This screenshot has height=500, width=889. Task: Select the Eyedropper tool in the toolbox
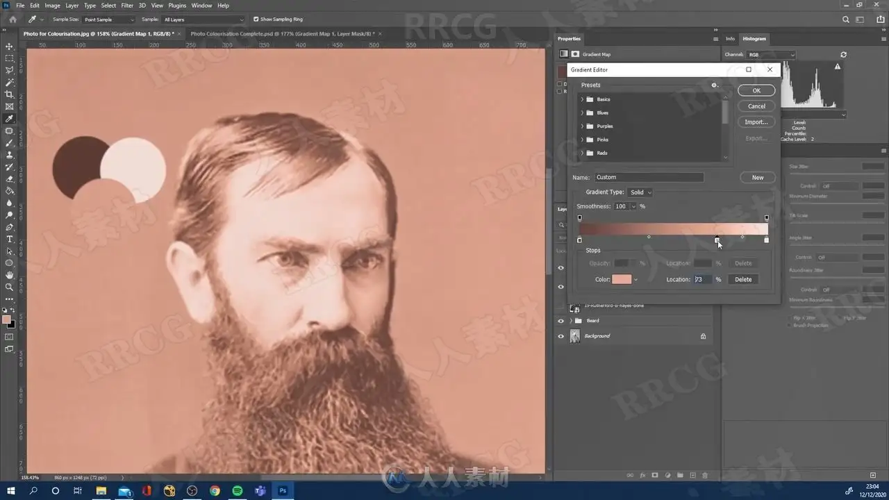(x=10, y=119)
